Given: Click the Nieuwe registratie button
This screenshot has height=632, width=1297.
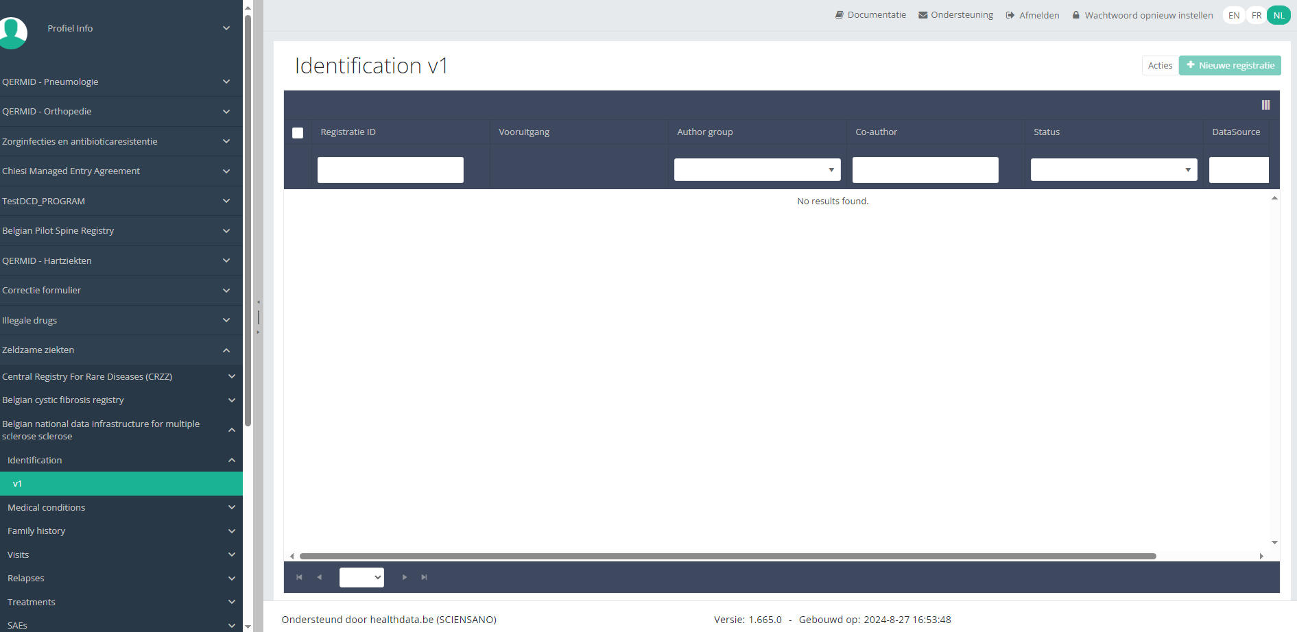Looking at the screenshot, I should pyautogui.click(x=1230, y=66).
